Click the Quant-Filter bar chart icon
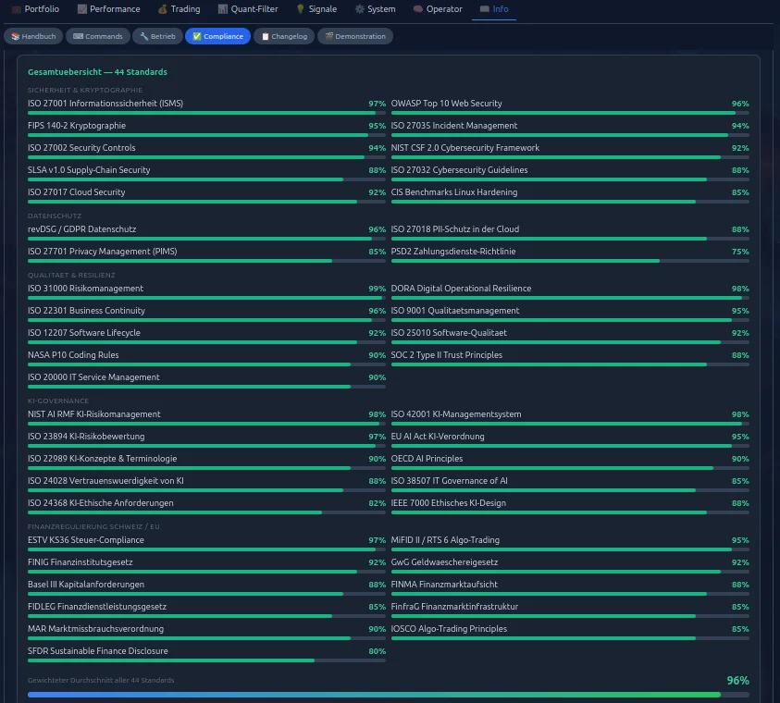 (223, 9)
